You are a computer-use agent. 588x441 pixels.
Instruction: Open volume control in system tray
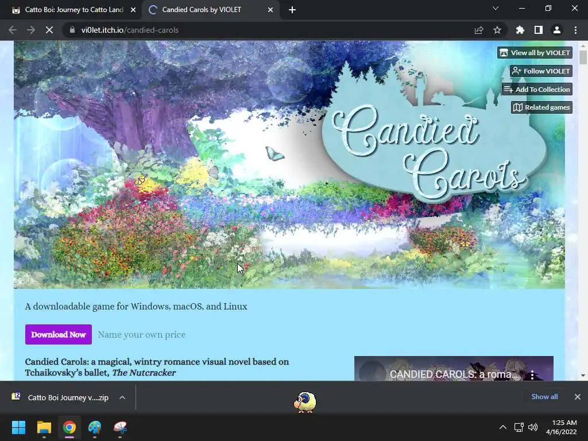tap(532, 427)
